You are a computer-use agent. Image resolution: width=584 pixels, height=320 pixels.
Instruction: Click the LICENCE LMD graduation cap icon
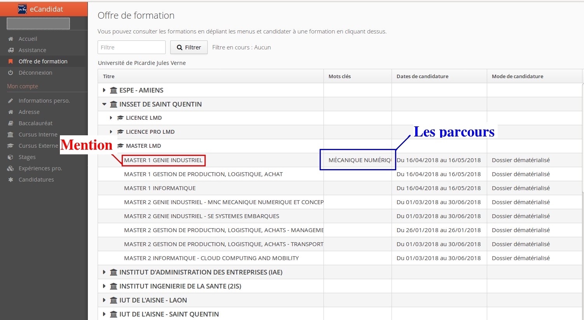(121, 118)
